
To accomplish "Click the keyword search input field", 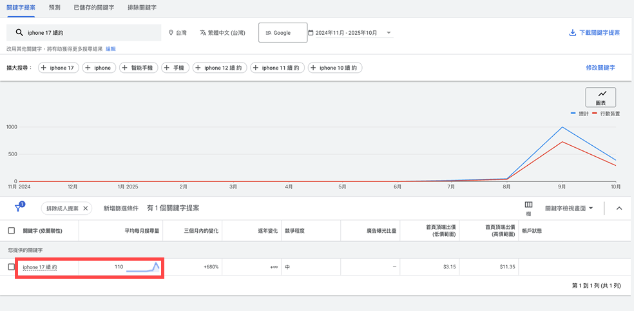I will coord(90,32).
